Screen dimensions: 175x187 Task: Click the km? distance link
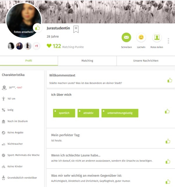[20, 88]
